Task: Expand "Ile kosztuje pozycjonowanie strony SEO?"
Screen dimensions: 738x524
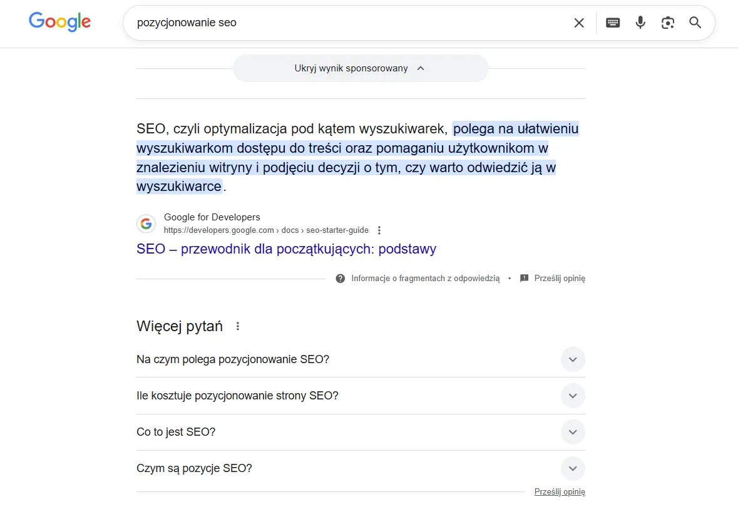Action: pyautogui.click(x=572, y=396)
